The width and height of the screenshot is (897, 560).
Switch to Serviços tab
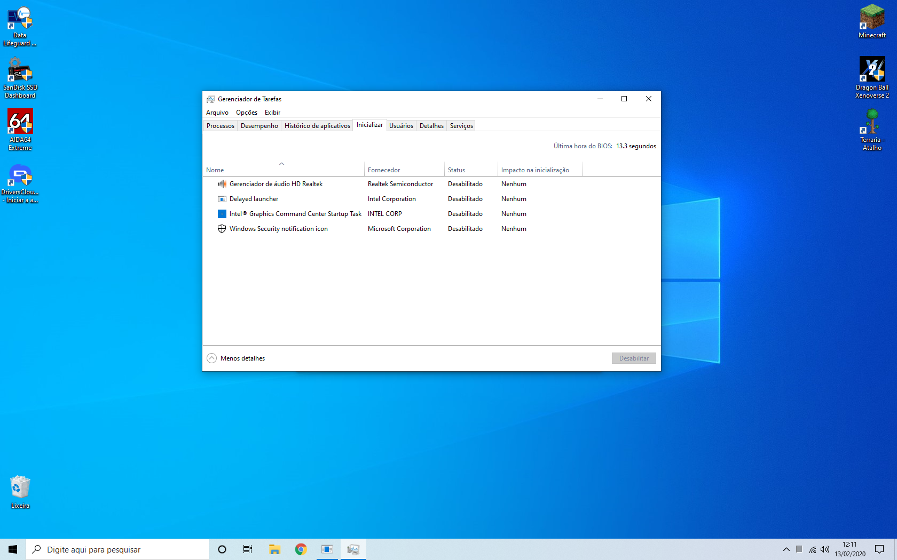(x=461, y=126)
